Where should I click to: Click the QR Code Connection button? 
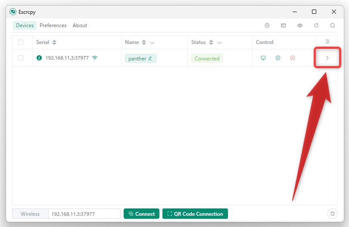[195, 214]
